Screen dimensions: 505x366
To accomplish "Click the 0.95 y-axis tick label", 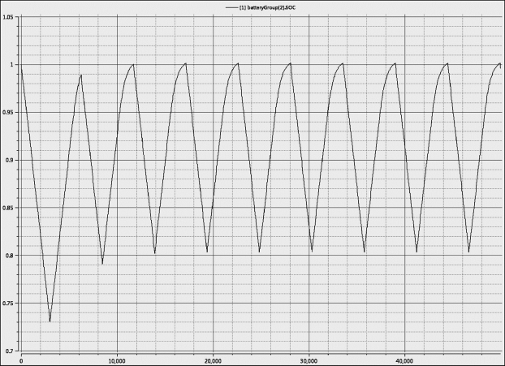I will coord(8,112).
